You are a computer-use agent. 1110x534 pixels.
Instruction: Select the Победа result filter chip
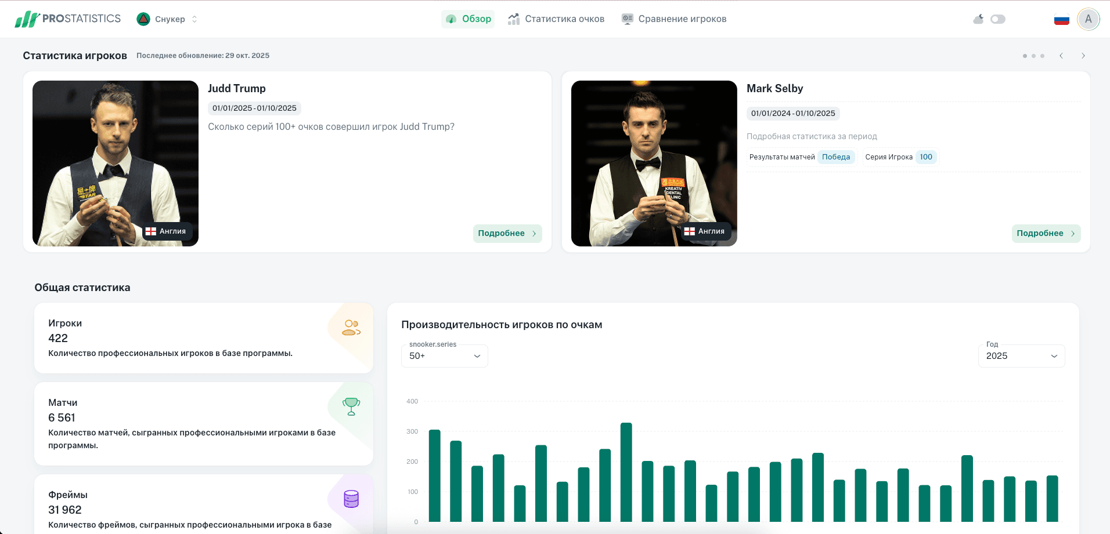[x=836, y=157]
